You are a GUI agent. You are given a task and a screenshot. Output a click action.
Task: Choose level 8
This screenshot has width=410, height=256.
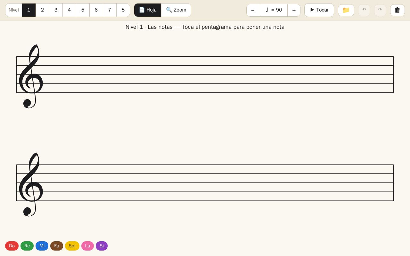coord(123,10)
